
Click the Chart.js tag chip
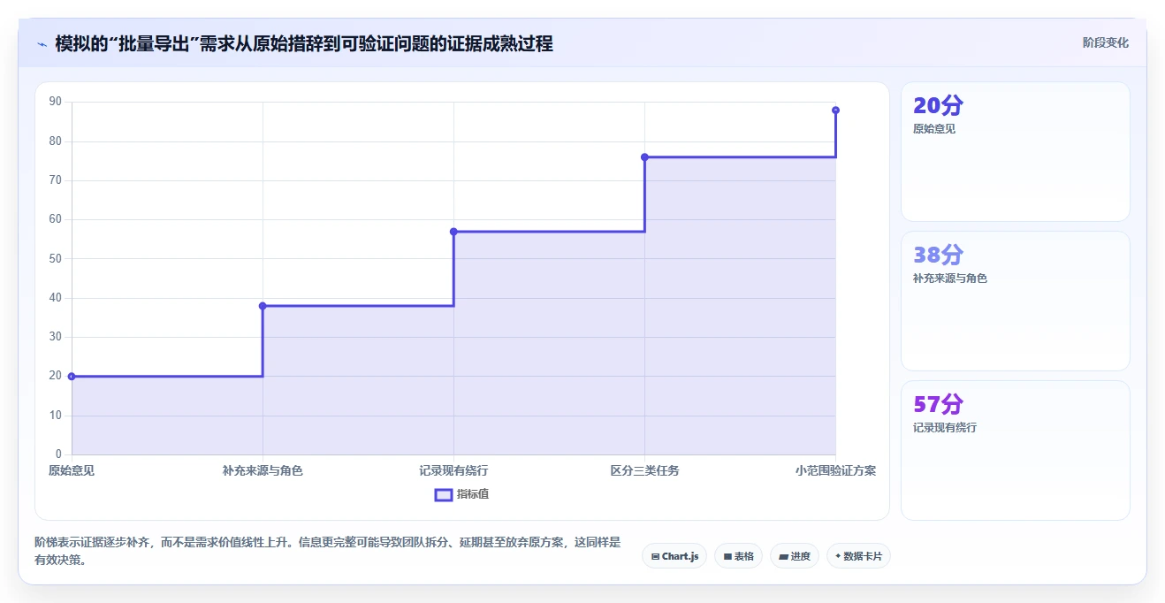pos(674,556)
